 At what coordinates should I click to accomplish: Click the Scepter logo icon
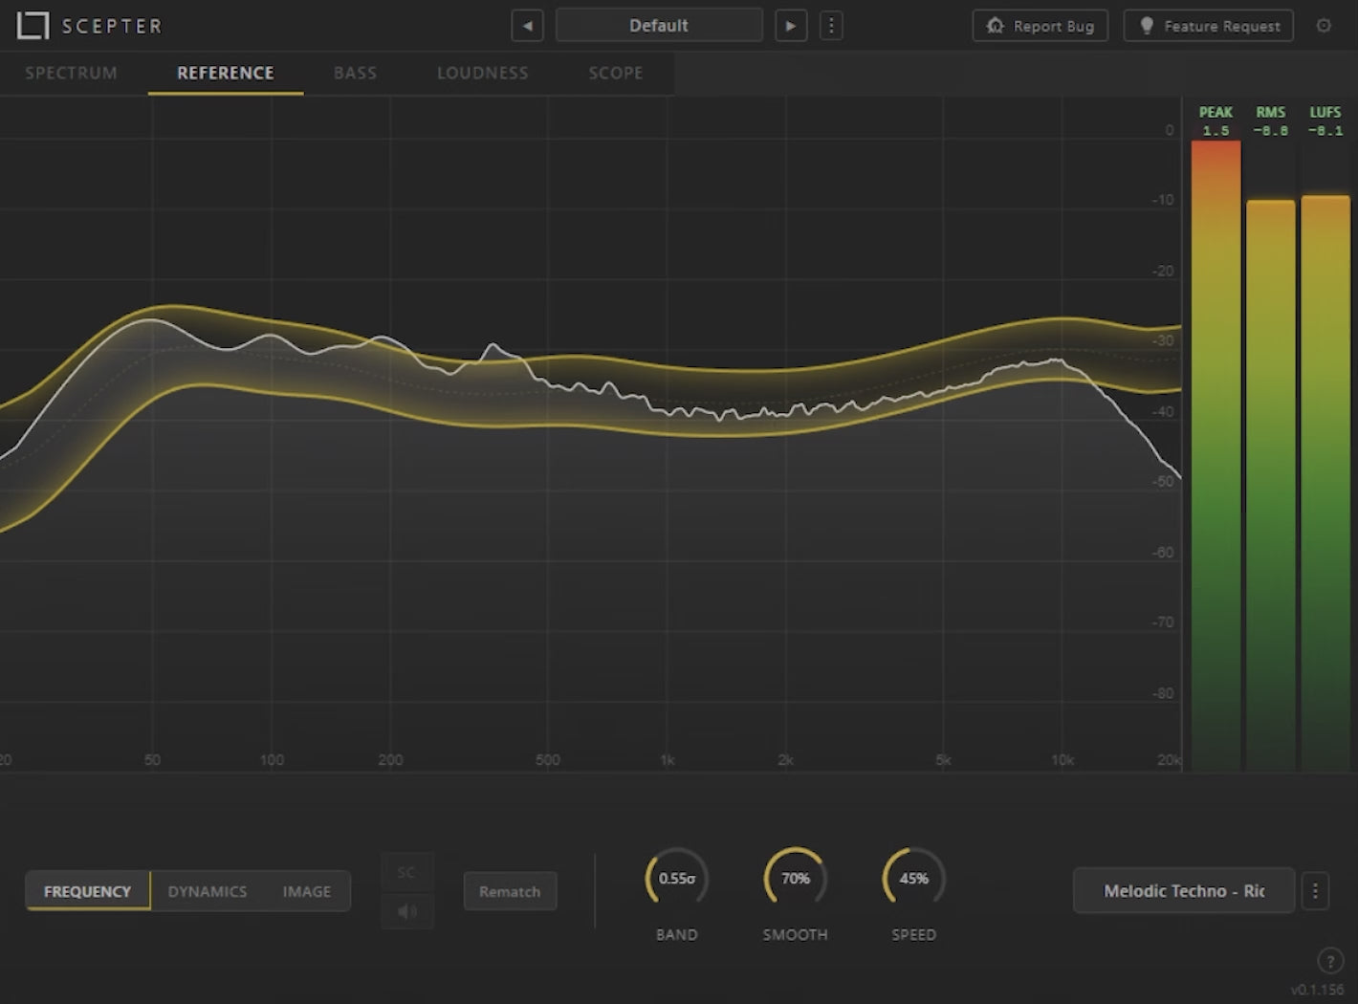point(33,26)
